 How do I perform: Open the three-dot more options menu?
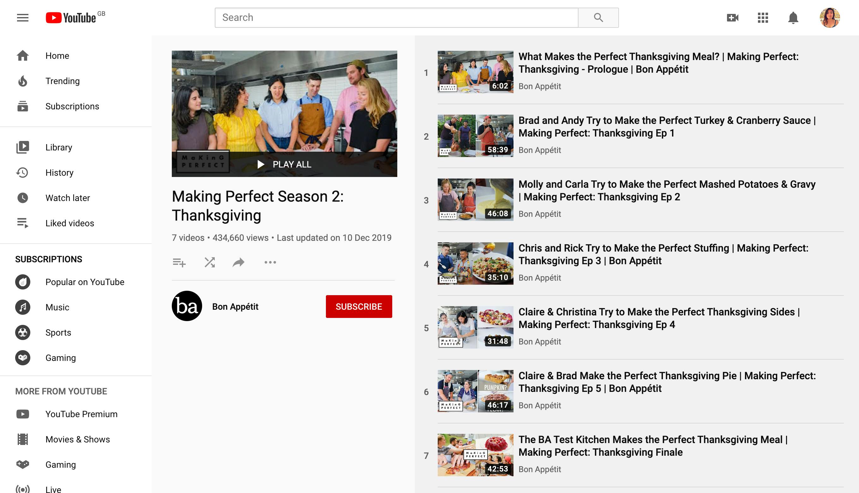click(x=270, y=262)
